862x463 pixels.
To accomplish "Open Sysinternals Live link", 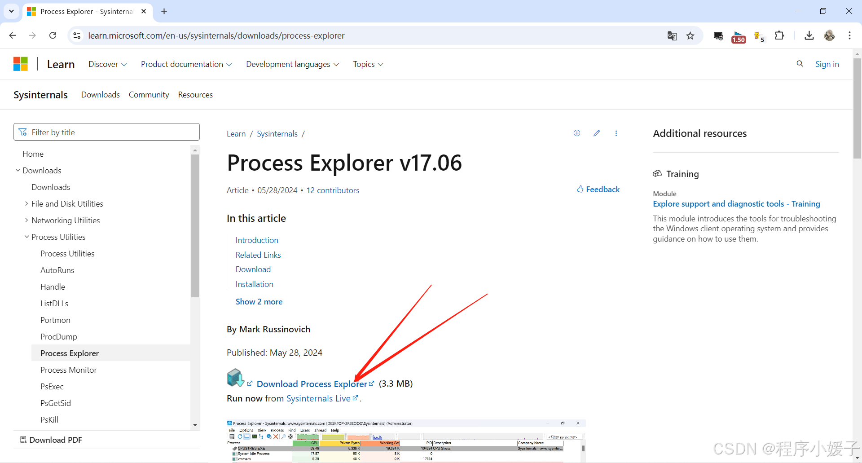I will coord(318,398).
